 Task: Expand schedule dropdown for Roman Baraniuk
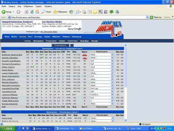[x=112, y=104]
